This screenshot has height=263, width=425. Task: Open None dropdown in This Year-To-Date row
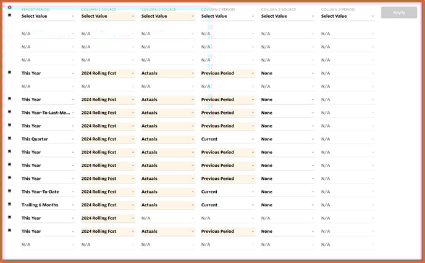[288, 192]
